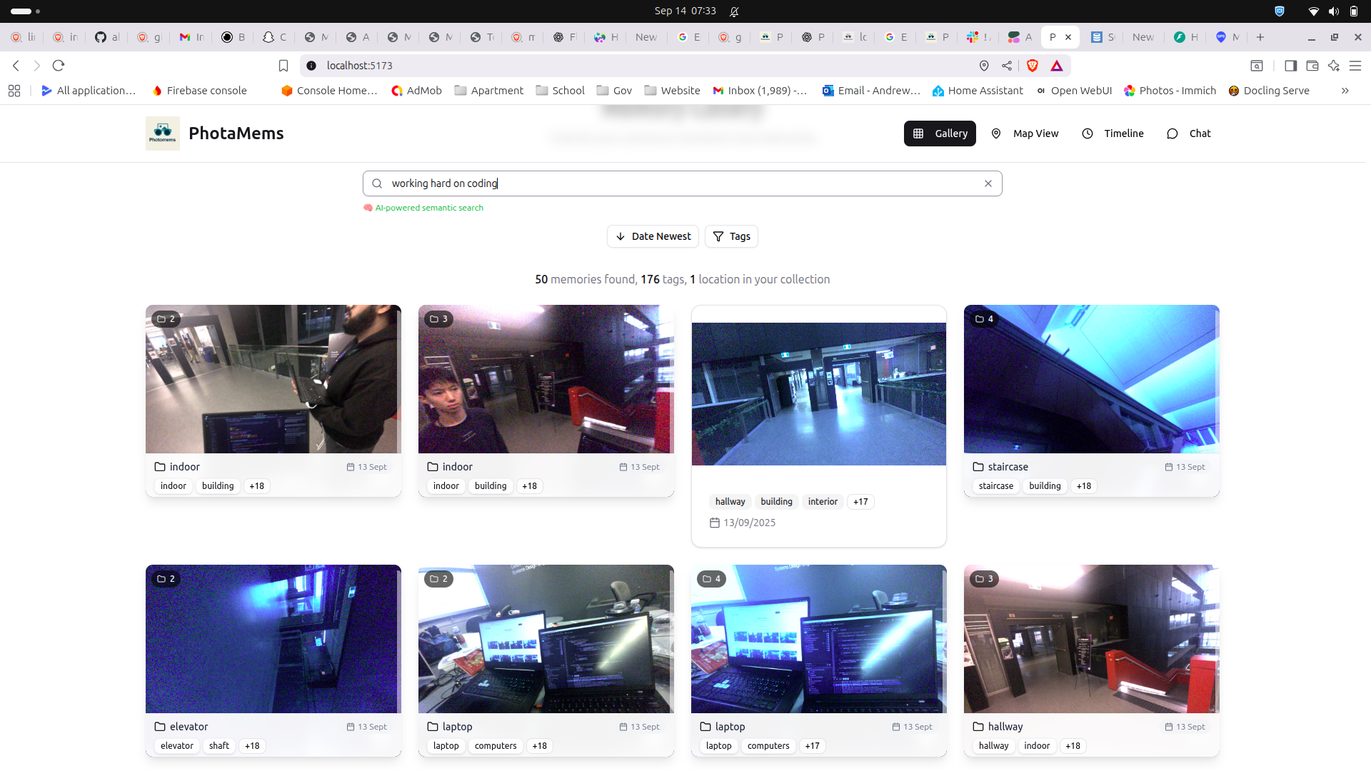Click the hallway tag chip
Viewport: 1371px width, 771px height.
[730, 502]
